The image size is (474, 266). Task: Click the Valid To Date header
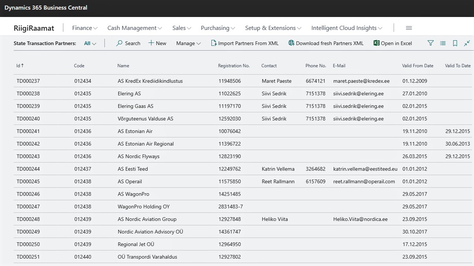click(x=458, y=66)
